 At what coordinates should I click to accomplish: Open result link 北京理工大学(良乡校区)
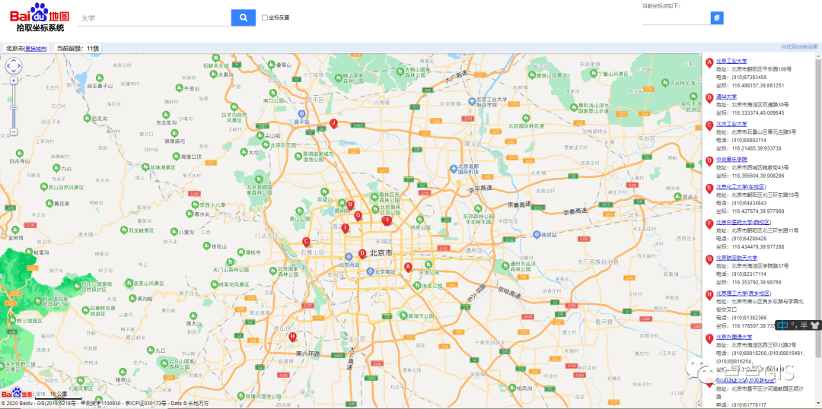pos(744,293)
